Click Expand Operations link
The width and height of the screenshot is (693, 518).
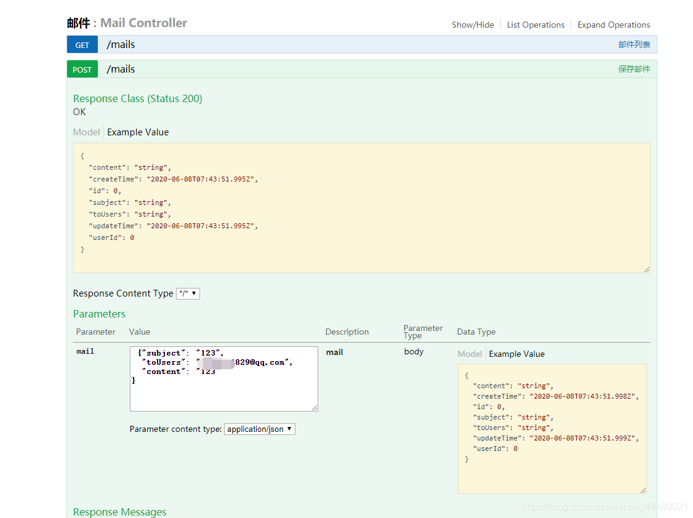[614, 25]
